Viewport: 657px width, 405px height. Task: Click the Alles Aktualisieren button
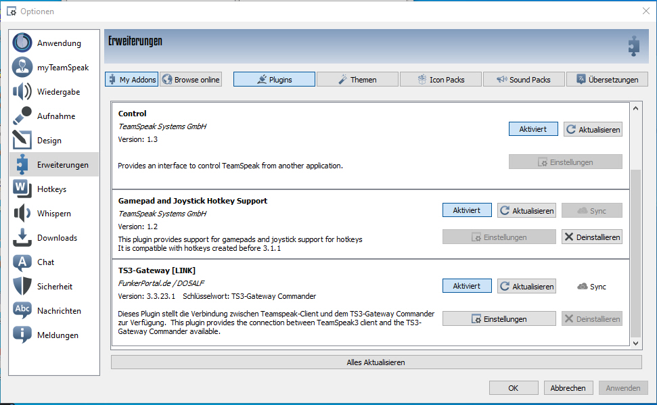(x=376, y=362)
